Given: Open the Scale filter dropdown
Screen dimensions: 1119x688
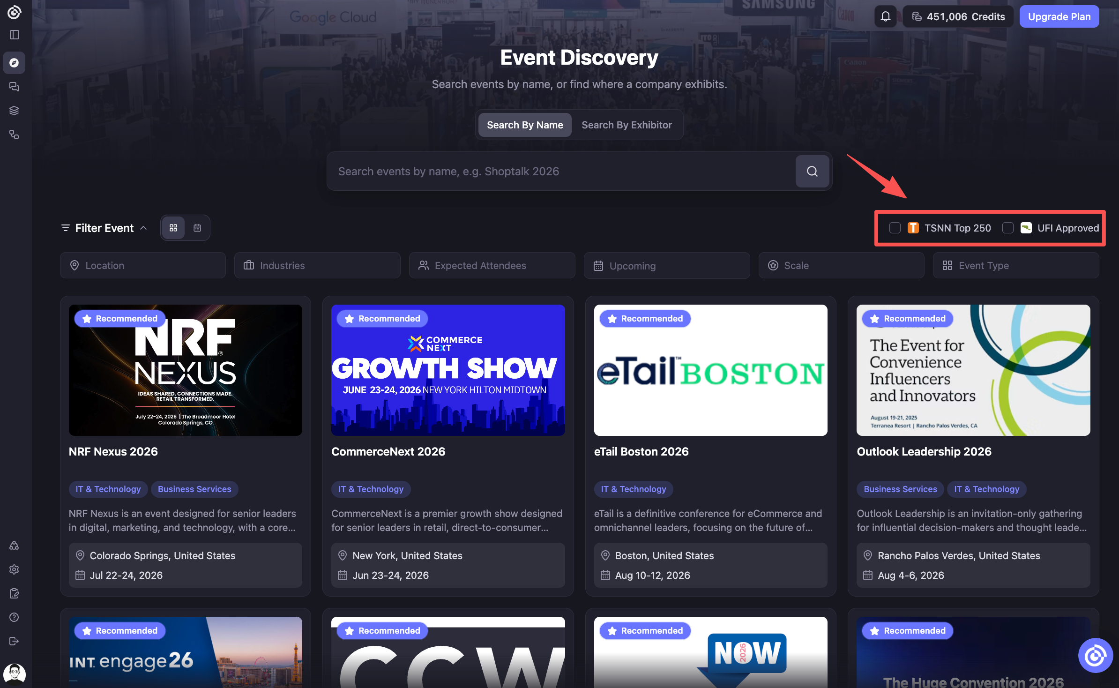Looking at the screenshot, I should click(842, 265).
